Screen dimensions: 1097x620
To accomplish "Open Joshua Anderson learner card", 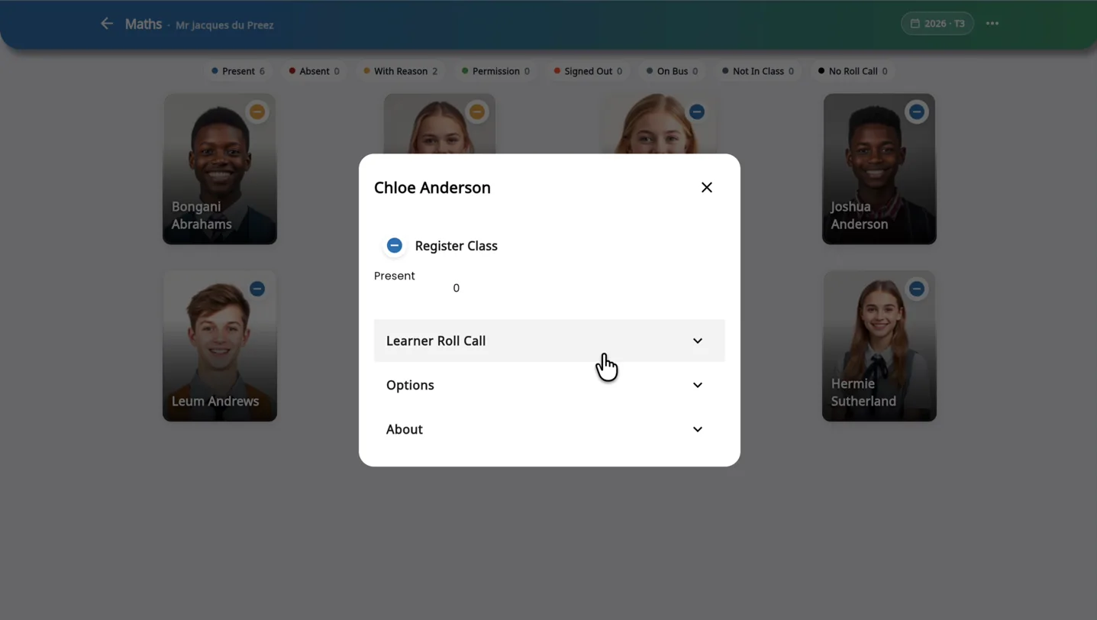I will [x=879, y=169].
